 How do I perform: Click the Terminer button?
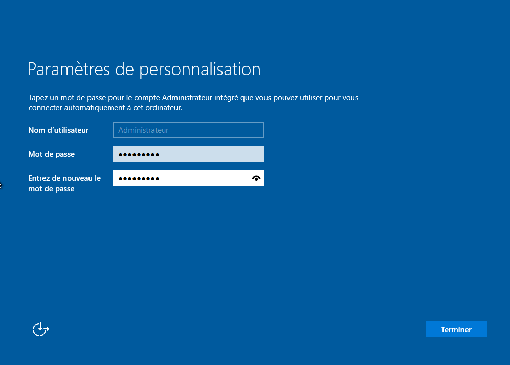tap(456, 330)
